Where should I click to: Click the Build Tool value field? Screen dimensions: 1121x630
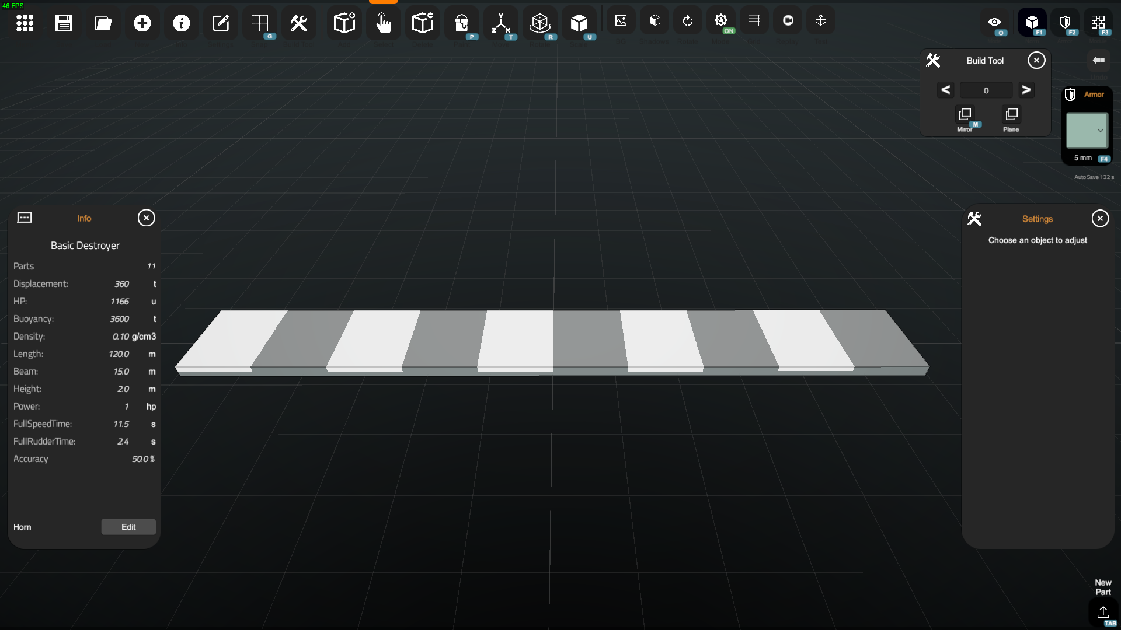pos(986,90)
